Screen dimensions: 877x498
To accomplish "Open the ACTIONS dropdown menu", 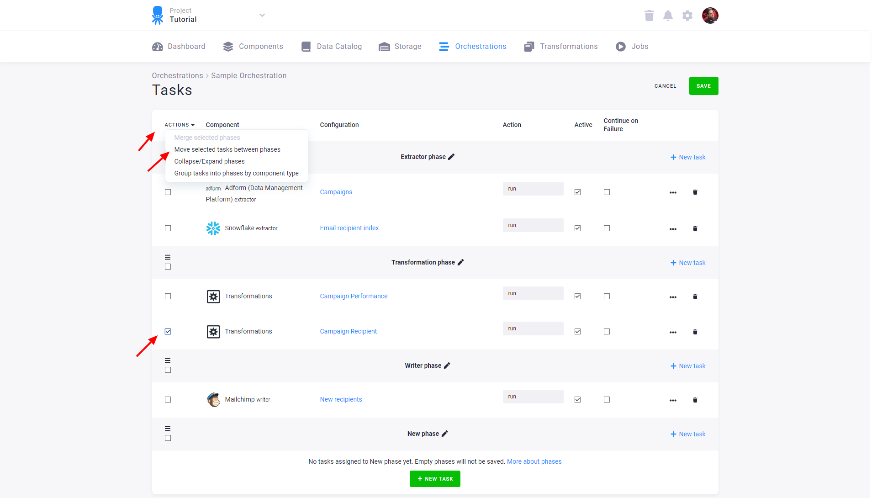I will 179,125.
